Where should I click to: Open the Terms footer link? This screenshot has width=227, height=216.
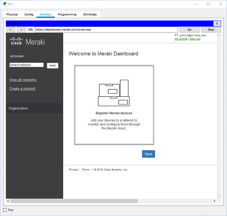point(86,170)
